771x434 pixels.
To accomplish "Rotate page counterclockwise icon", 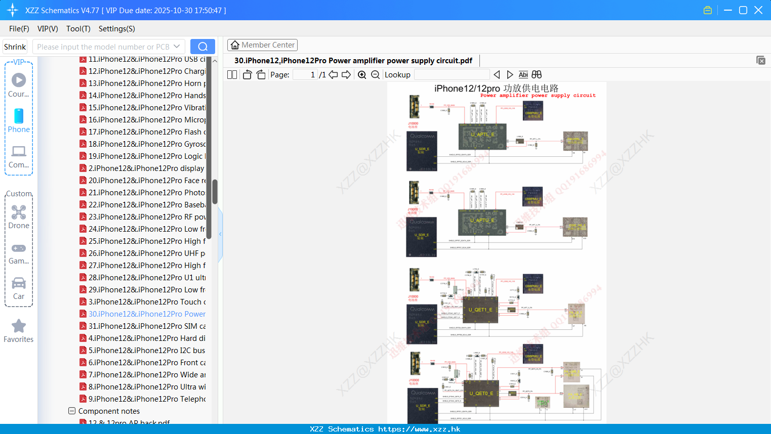I will point(247,75).
